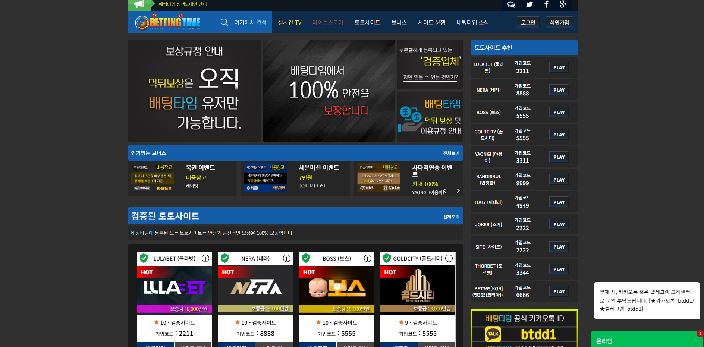This screenshot has height=347, width=704.
Task: Expand 전체보기 in 검증된 토토사이트 header
Action: [451, 217]
